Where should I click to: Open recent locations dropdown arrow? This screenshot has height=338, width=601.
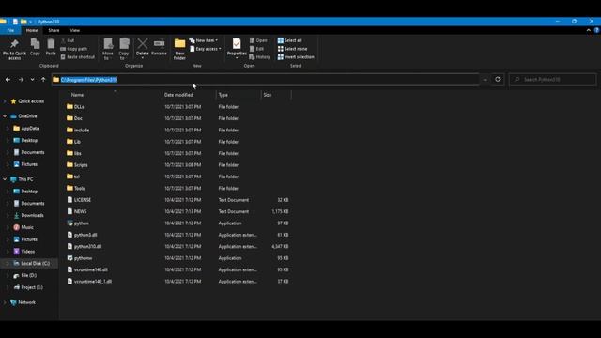click(x=32, y=79)
